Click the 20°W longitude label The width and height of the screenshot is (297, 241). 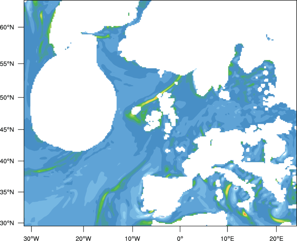pyautogui.click(x=84, y=238)
